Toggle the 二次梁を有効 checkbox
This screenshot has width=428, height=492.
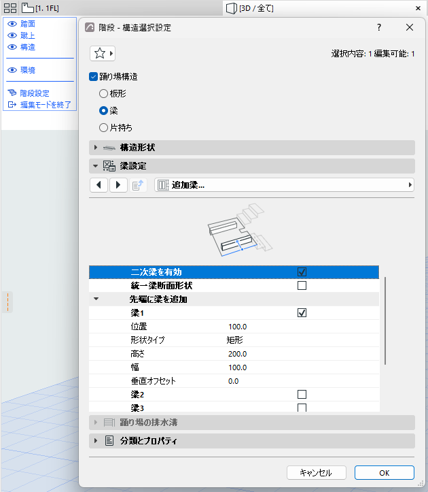click(x=302, y=272)
